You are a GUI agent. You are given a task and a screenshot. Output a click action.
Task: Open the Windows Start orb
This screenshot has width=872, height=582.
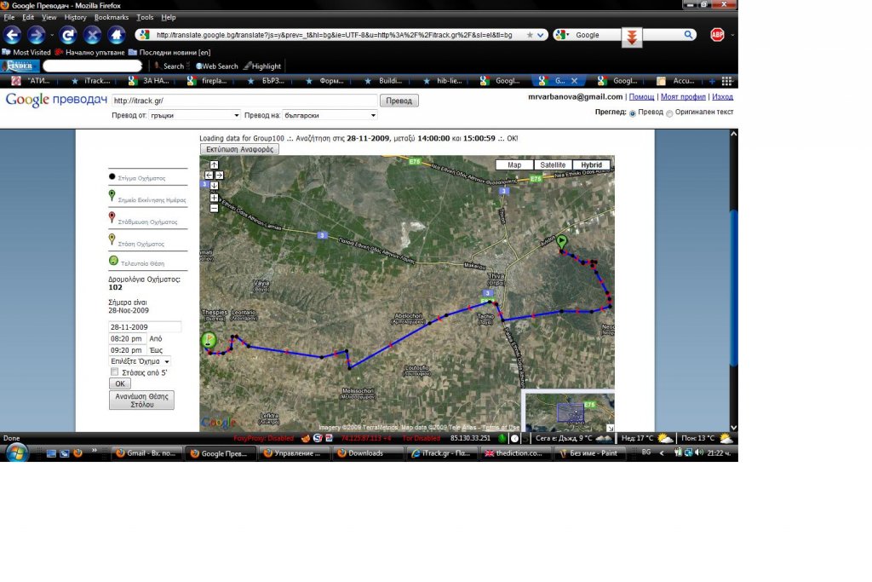[x=17, y=452]
